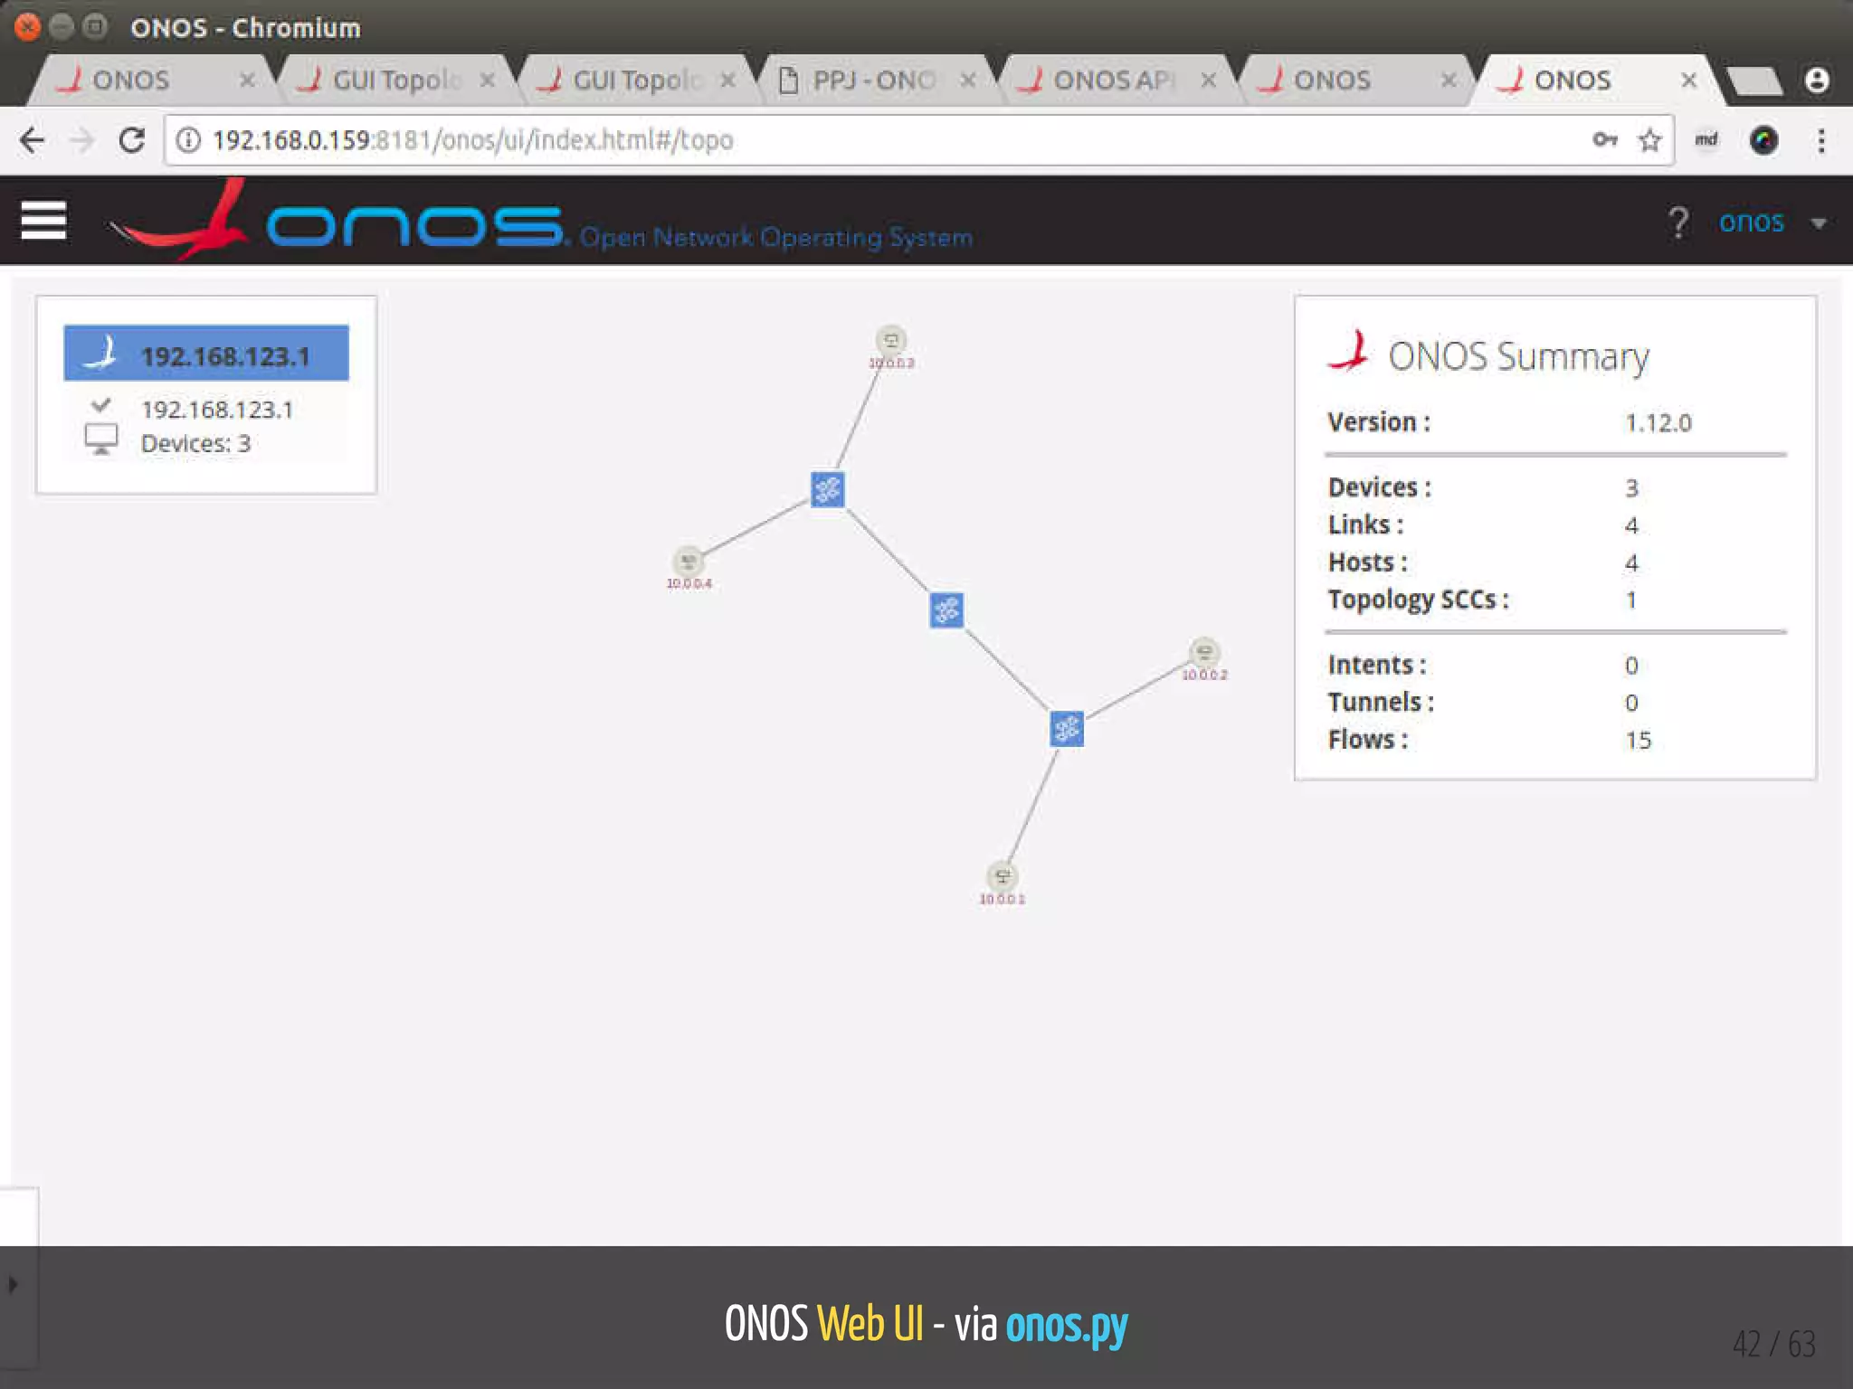Click the Devices label in ONOS Summary
Screen dimensions: 1853x1389
coord(1379,487)
